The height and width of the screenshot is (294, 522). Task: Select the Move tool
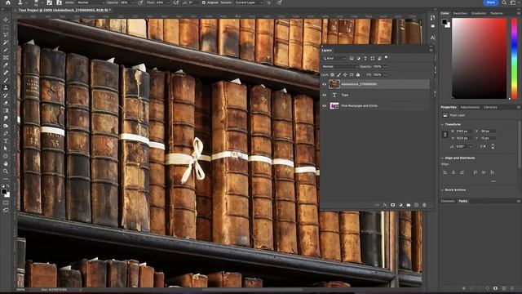click(x=6, y=20)
